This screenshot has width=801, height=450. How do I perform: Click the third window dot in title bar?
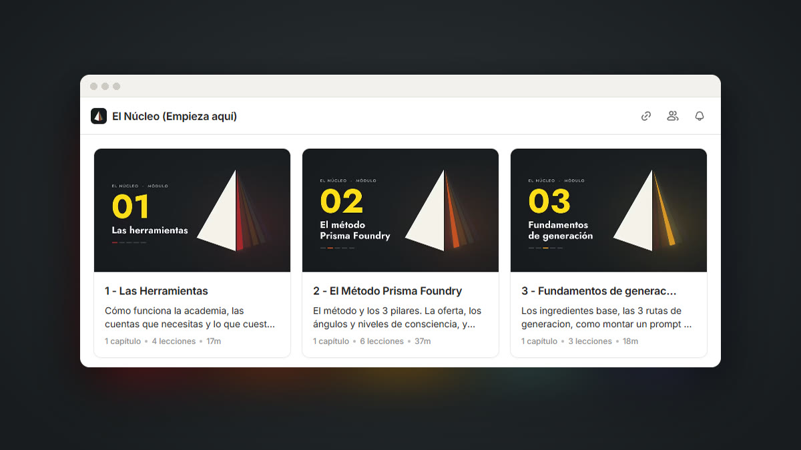(x=116, y=86)
